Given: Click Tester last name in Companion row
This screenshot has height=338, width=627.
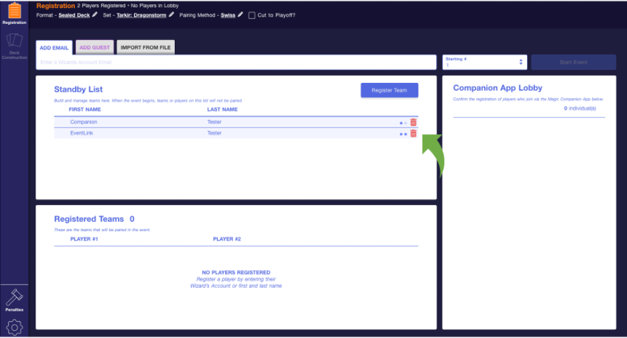Looking at the screenshot, I should pos(214,122).
